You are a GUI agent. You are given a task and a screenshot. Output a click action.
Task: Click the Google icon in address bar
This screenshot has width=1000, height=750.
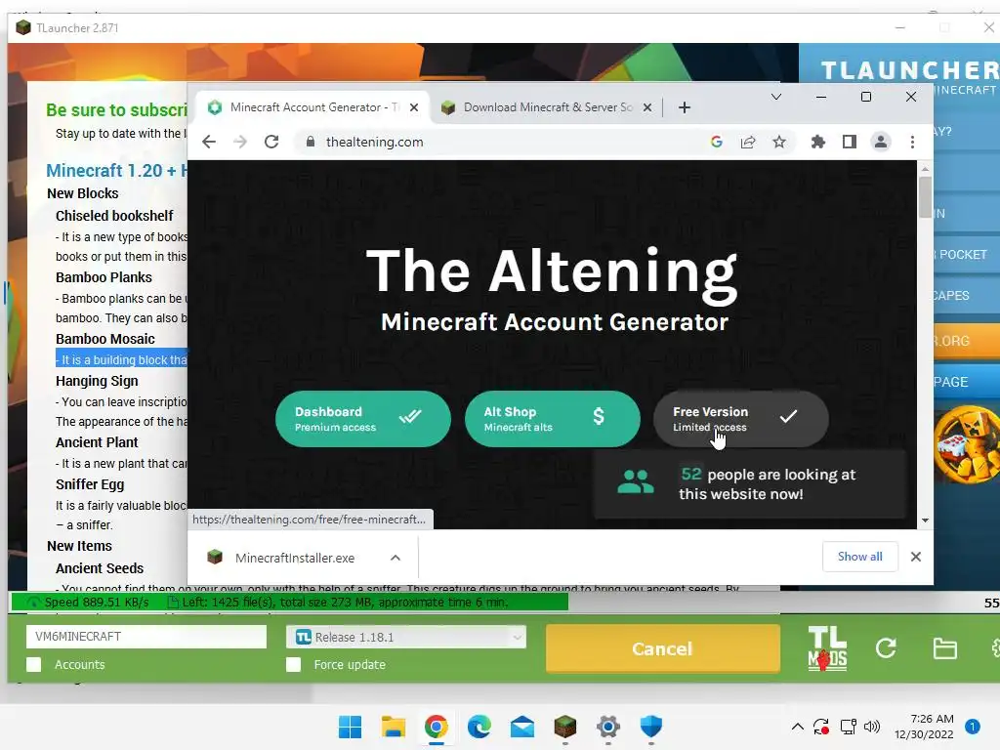(x=716, y=142)
